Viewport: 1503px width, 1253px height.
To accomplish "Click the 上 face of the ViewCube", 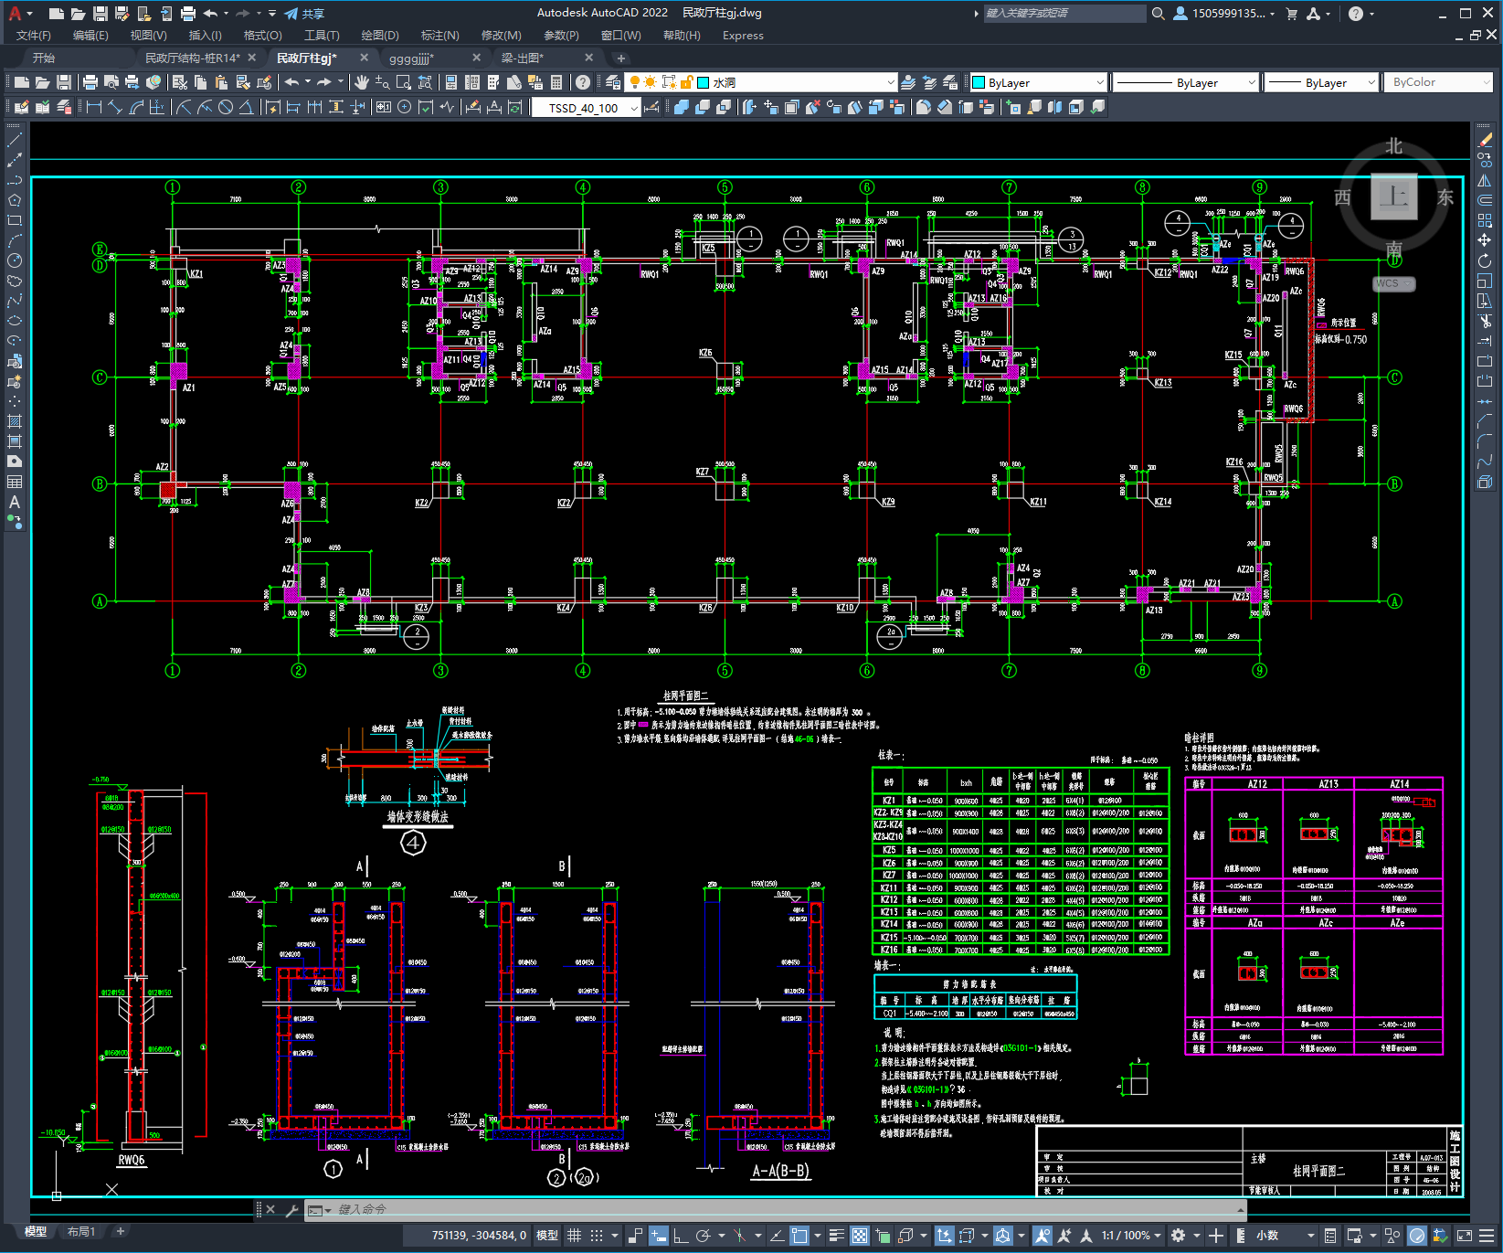I will tap(1394, 196).
